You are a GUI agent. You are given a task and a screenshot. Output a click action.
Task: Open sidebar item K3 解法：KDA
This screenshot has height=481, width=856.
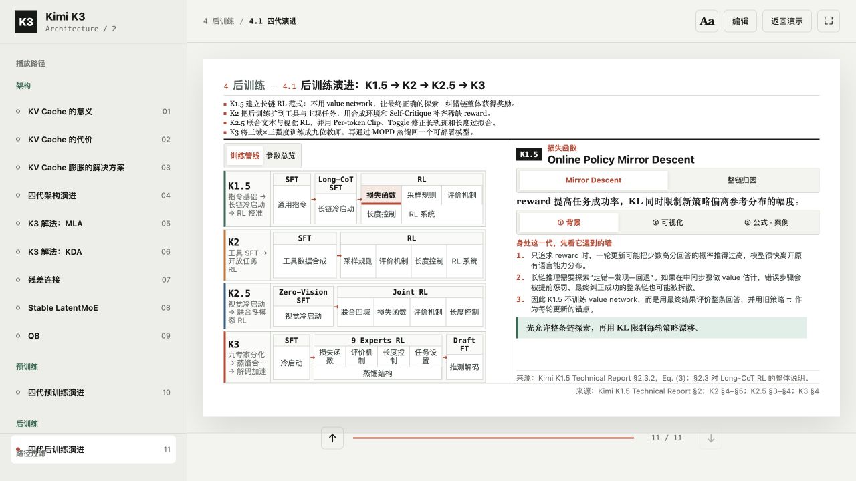(x=93, y=252)
